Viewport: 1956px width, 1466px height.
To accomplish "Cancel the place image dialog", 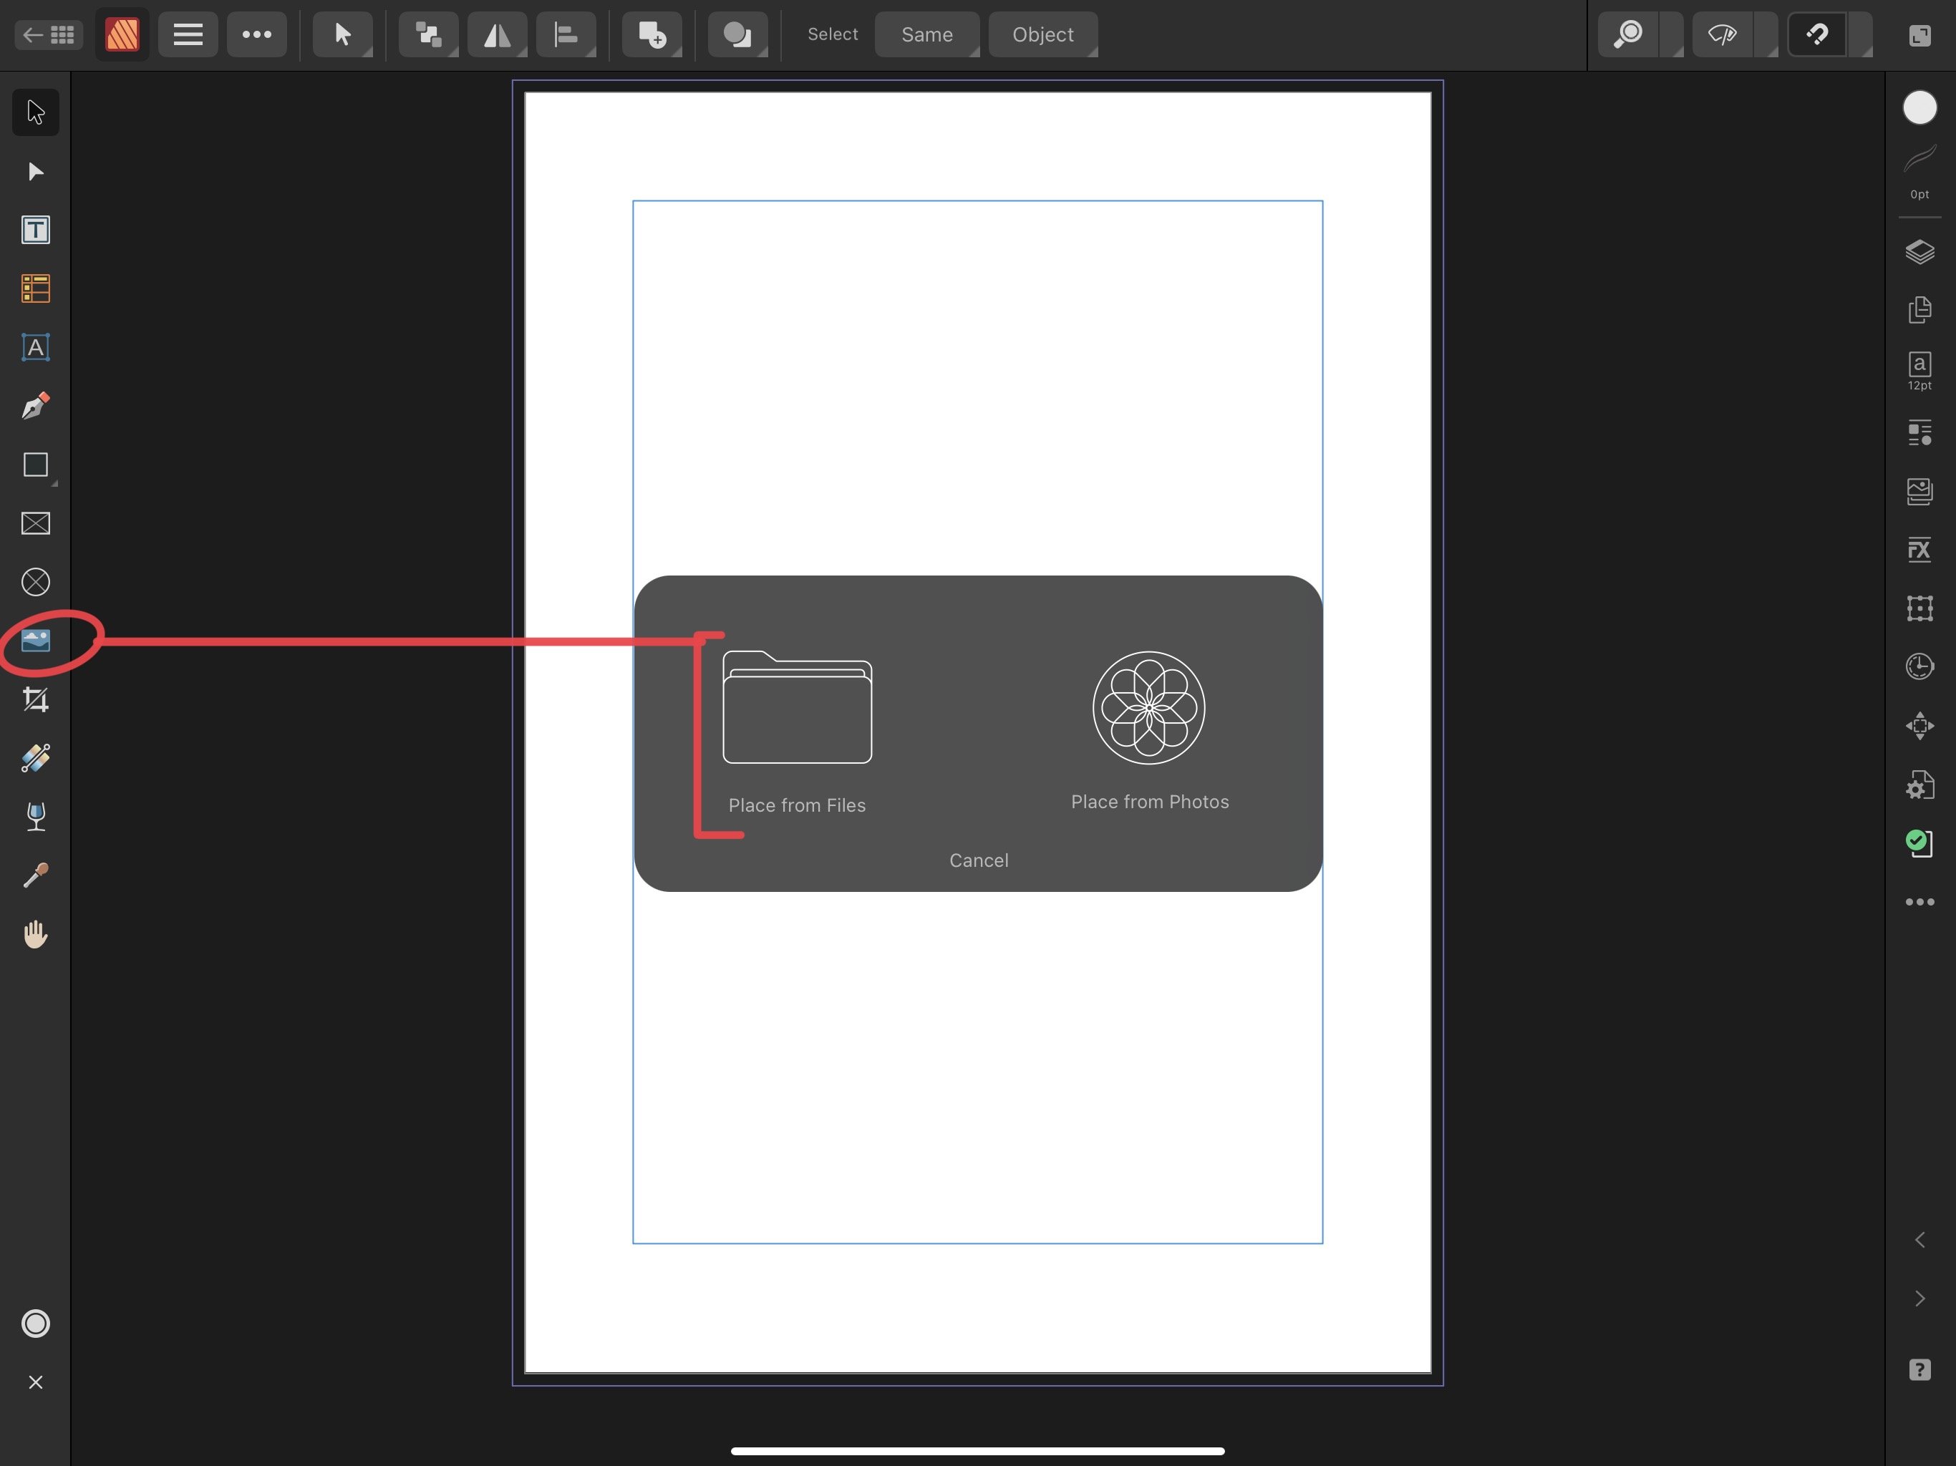I will [979, 860].
